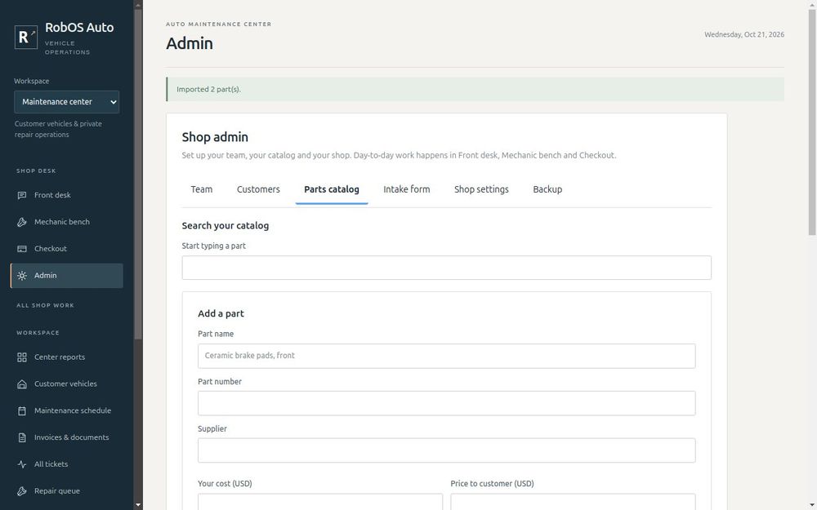Click the Supplier input field
Screen dimensions: 817x510
[x=447, y=450]
